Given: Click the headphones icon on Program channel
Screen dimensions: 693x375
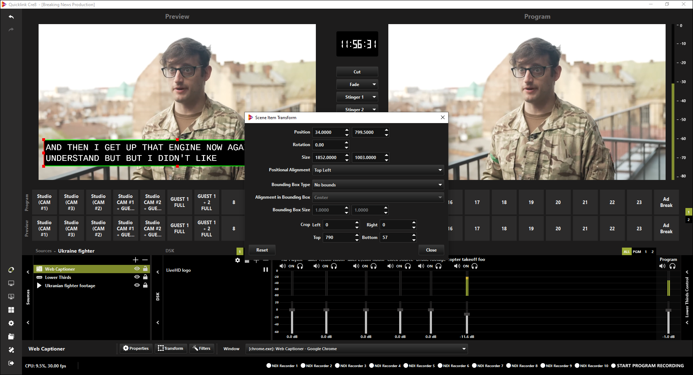Looking at the screenshot, I should pyautogui.click(x=672, y=266).
